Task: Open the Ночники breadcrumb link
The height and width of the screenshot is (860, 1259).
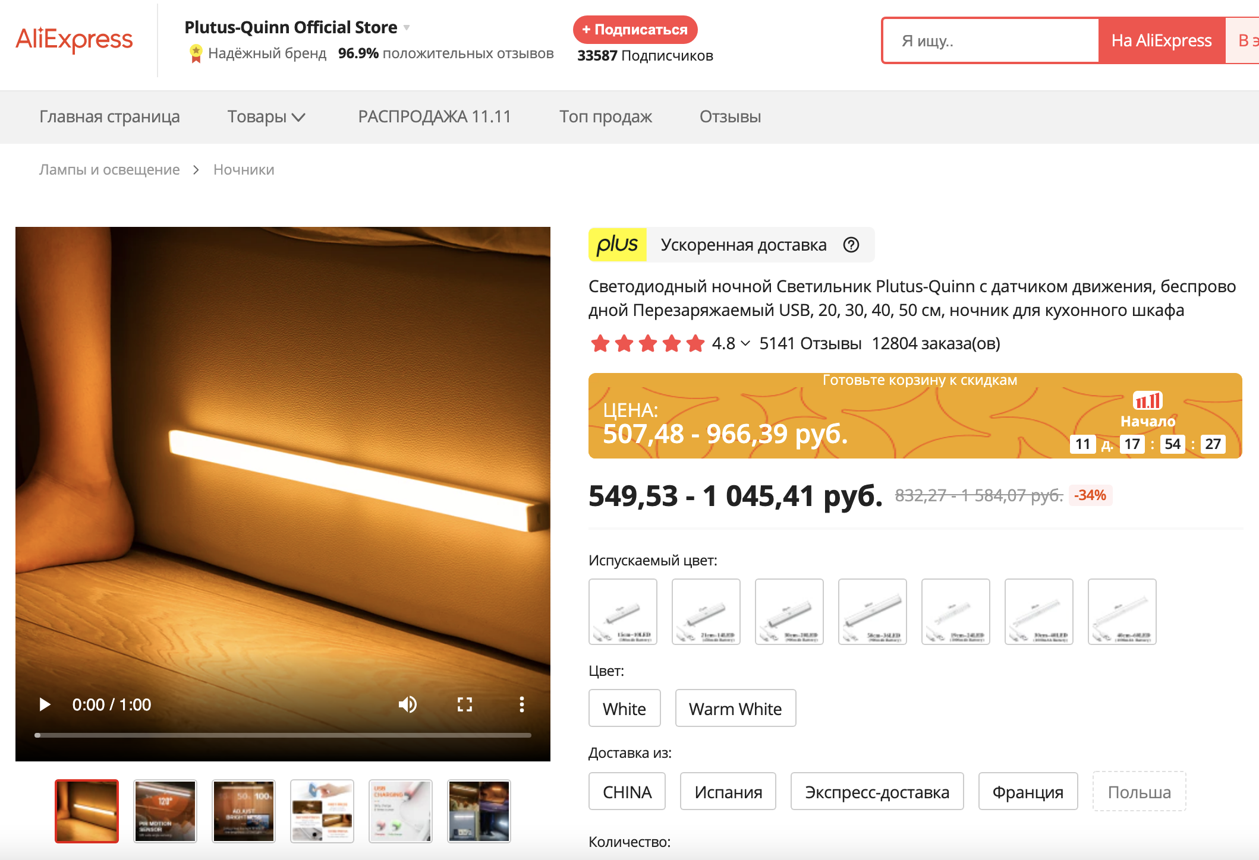Action: click(244, 170)
